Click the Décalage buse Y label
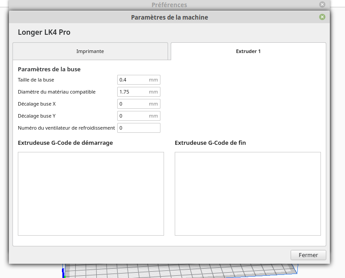This screenshot has width=345, height=278. click(x=37, y=116)
